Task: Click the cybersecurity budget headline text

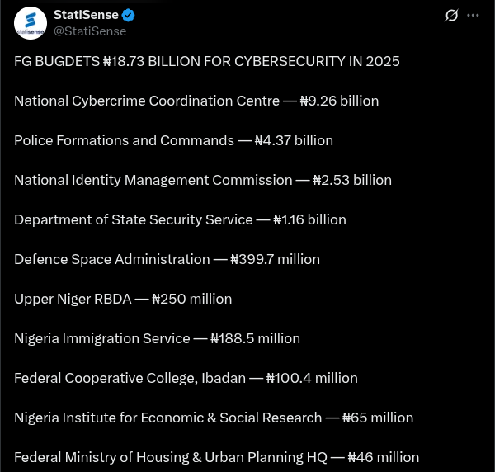Action: click(x=207, y=61)
